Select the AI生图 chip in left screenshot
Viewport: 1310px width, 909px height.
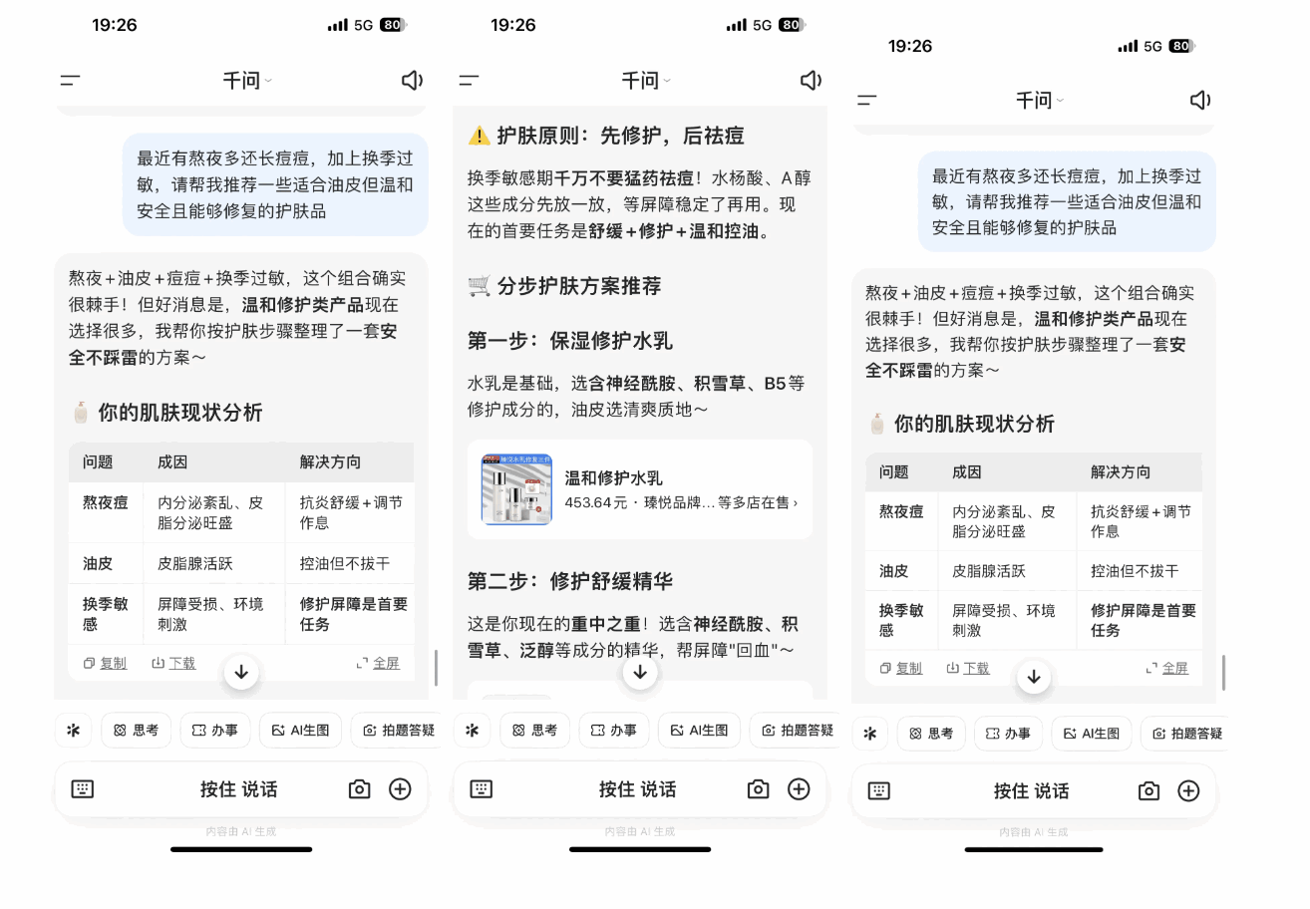(x=300, y=731)
